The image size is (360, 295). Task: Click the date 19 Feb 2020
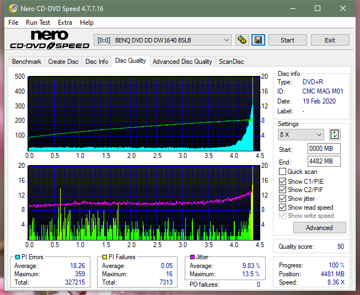[x=319, y=101]
